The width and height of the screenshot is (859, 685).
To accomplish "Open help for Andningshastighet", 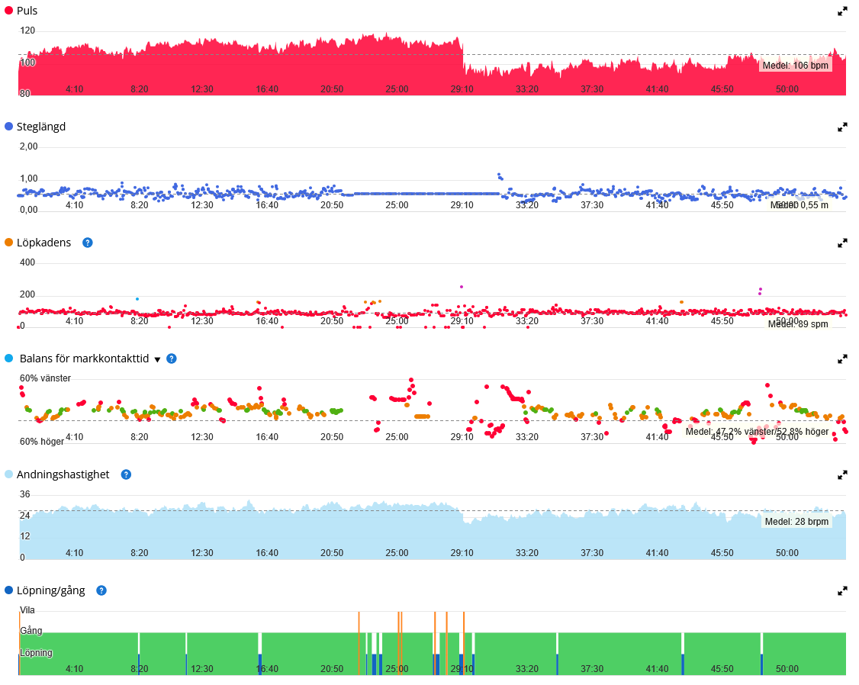I will tap(126, 474).
